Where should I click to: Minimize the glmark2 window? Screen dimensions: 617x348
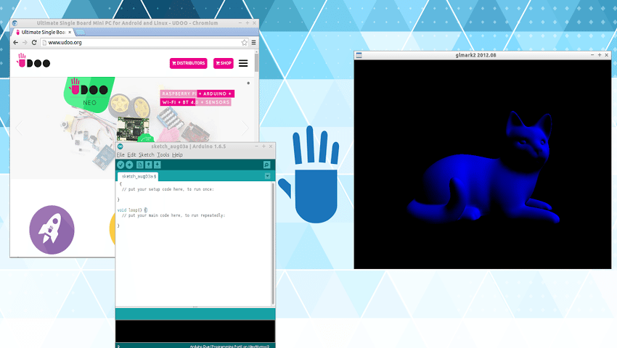592,55
